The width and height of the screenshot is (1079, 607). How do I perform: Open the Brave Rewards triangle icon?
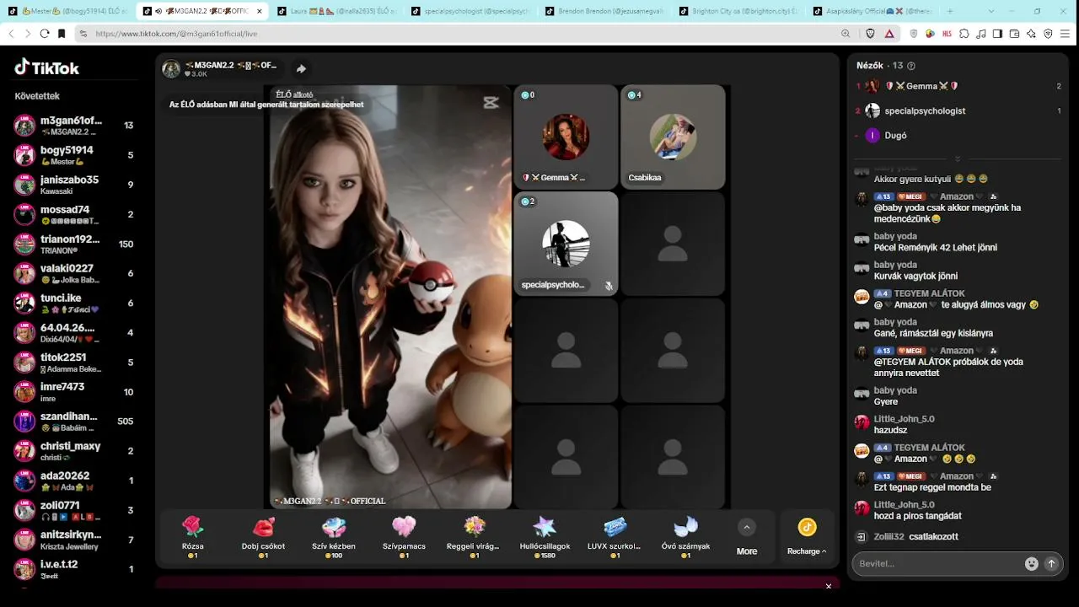point(889,34)
